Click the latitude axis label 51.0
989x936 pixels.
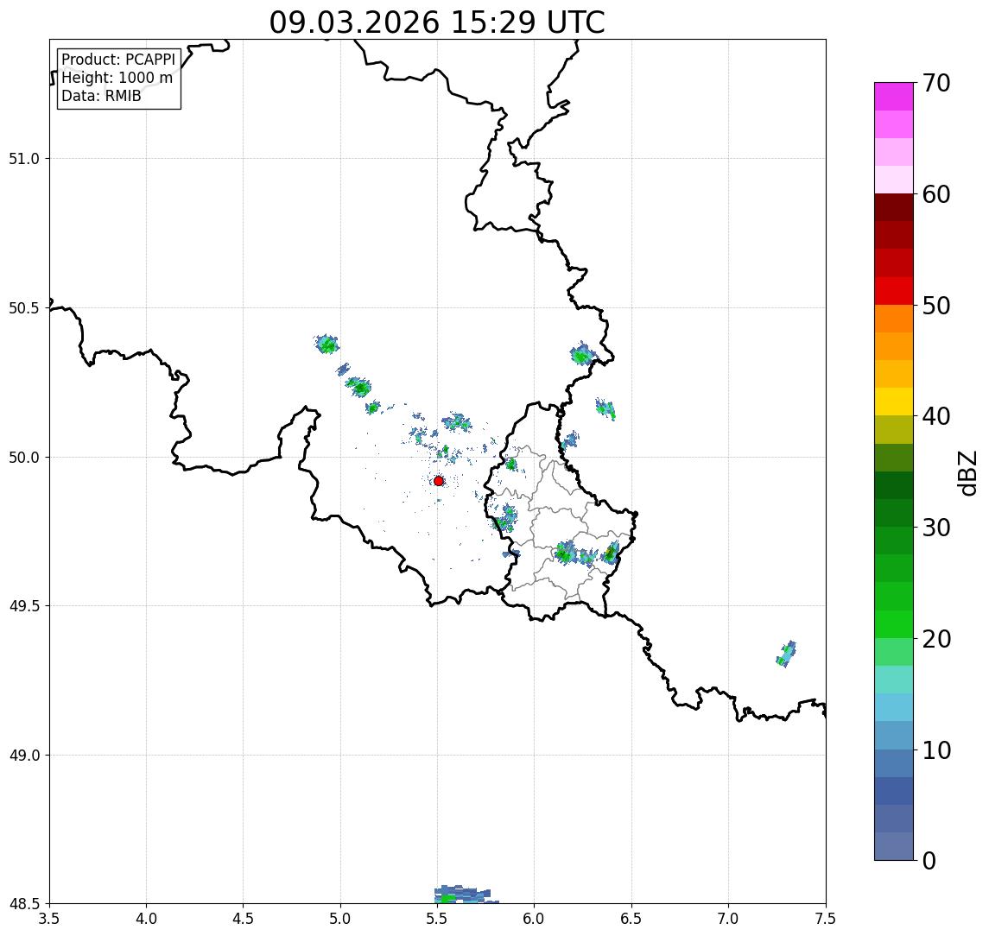click(24, 159)
